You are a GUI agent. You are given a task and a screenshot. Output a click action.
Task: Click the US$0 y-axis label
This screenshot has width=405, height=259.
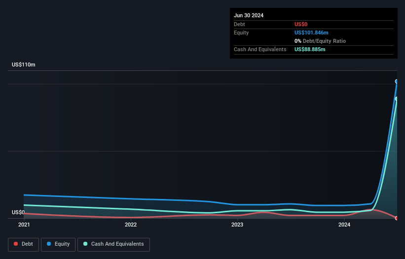tap(18, 212)
